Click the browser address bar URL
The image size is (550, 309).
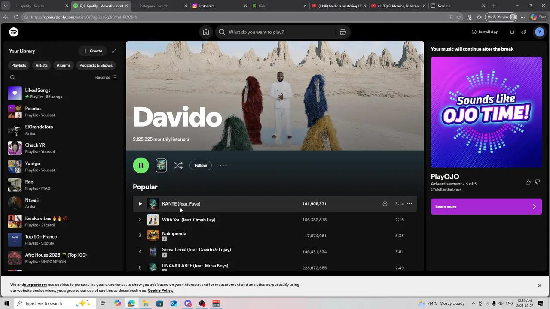click(84, 17)
